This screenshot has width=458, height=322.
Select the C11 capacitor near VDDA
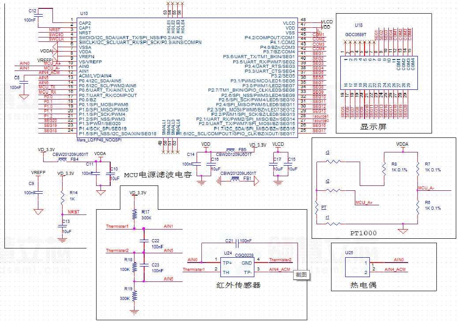96,174
